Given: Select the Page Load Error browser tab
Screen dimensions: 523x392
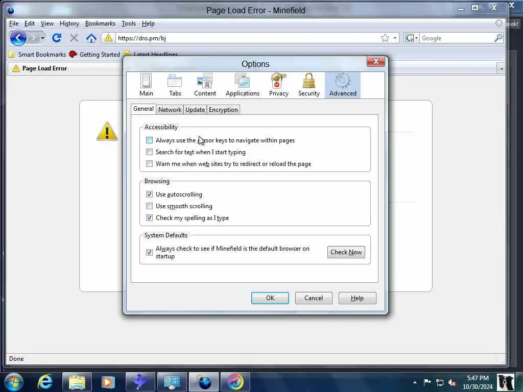Looking at the screenshot, I should [x=65, y=68].
